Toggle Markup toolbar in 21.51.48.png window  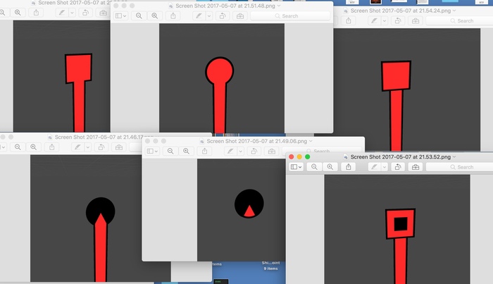(241, 16)
